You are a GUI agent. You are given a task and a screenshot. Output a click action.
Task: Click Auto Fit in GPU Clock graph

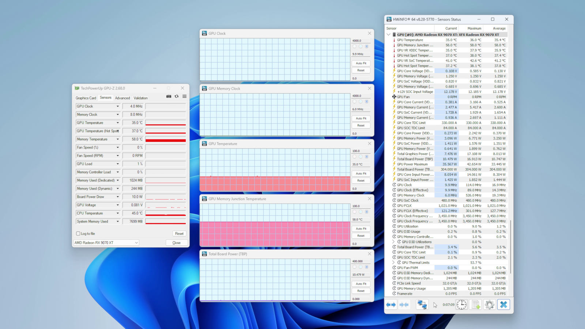coord(361,63)
